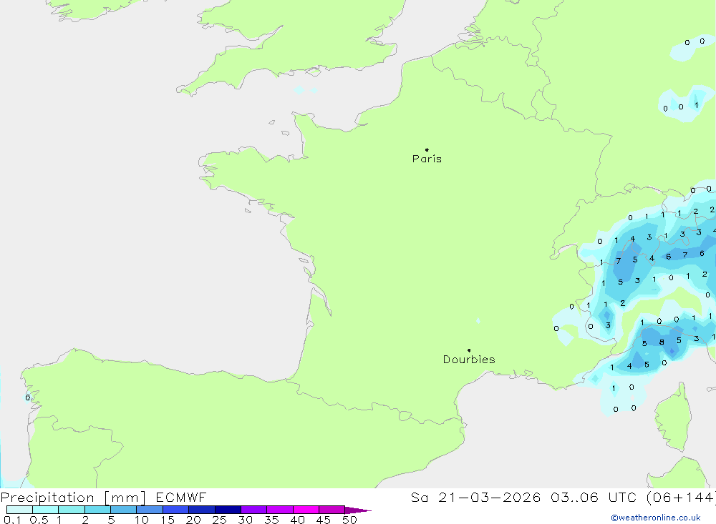Open the weatheronline.co.uk link
Viewport: 716px width, 524px height.
656,518
